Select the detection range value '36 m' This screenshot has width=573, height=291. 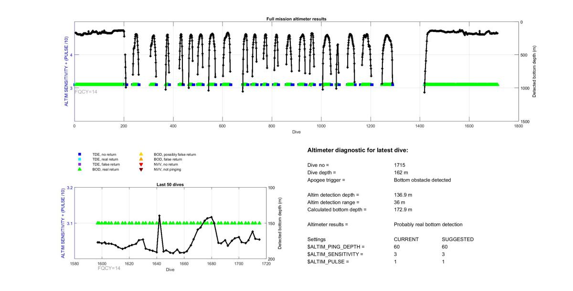tap(399, 202)
